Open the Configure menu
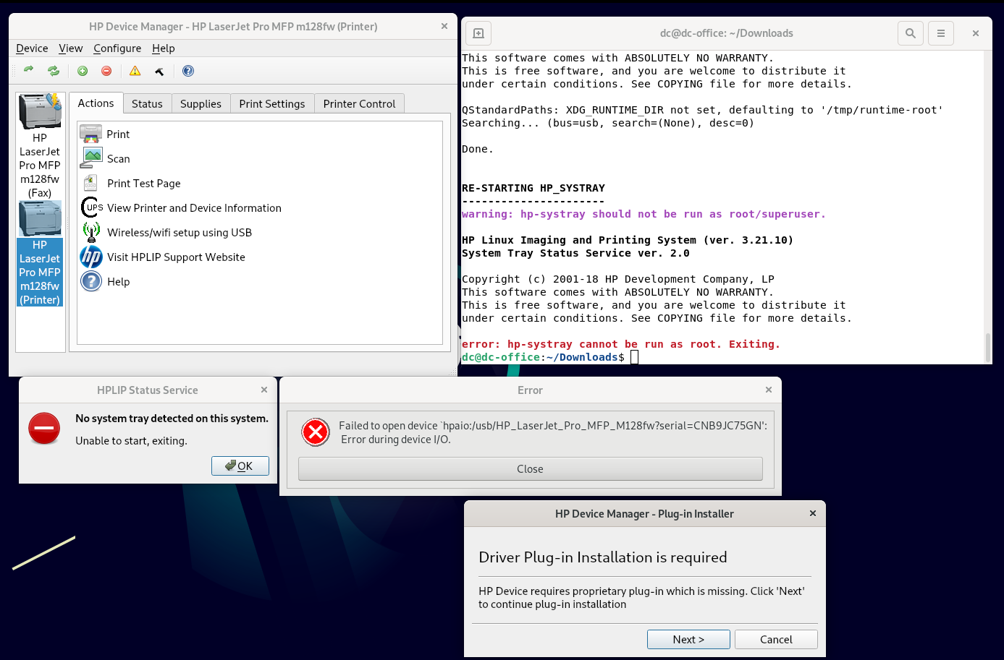The height and width of the screenshot is (660, 1004). [117, 48]
